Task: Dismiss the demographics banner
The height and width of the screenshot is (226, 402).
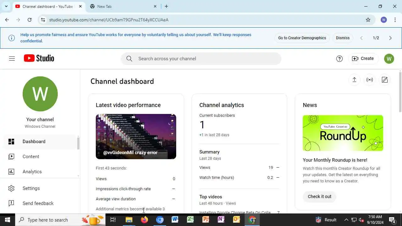Action: tap(343, 38)
